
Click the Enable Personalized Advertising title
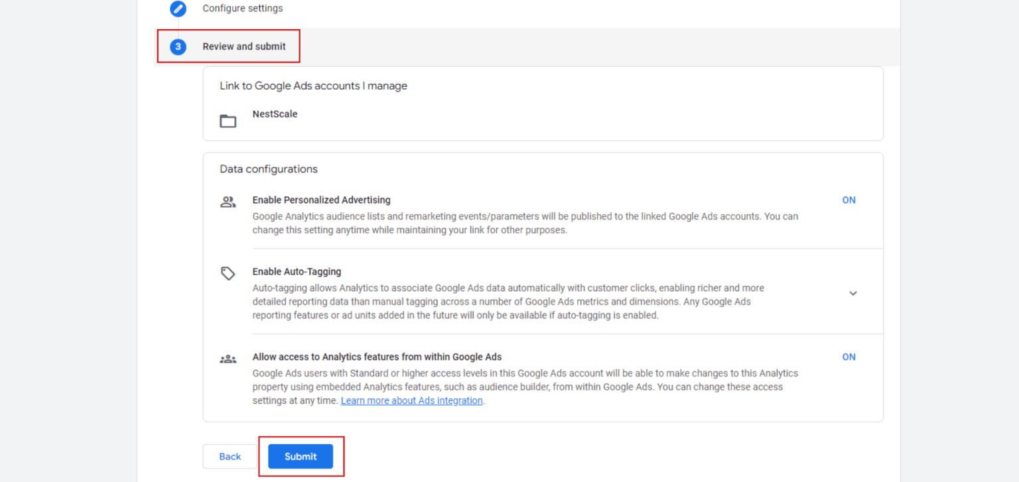pyautogui.click(x=321, y=200)
